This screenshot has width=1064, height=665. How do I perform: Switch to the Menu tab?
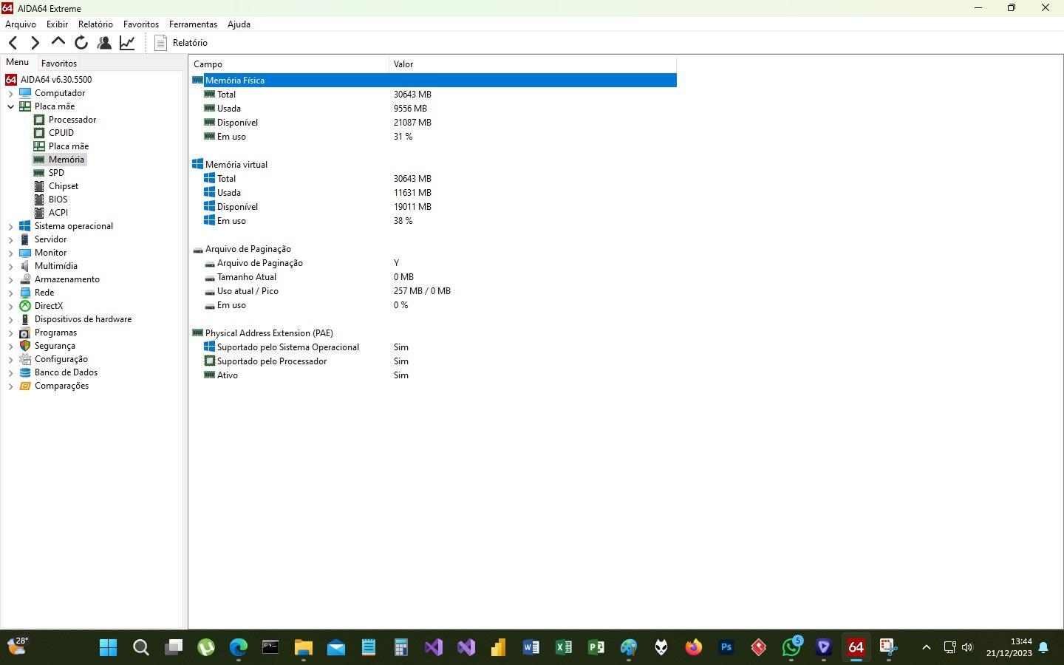[x=17, y=63]
